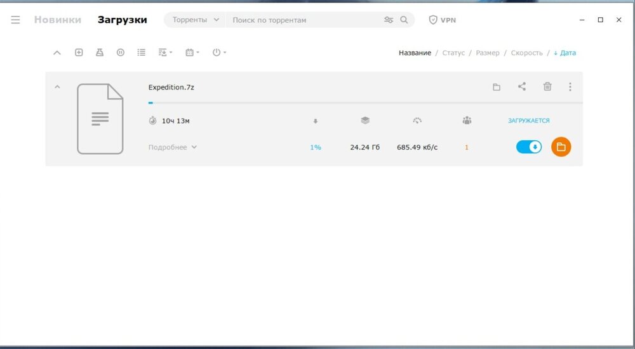Click the 24.24 Гб size value
Screen dimensions: 635x349
coord(365,147)
